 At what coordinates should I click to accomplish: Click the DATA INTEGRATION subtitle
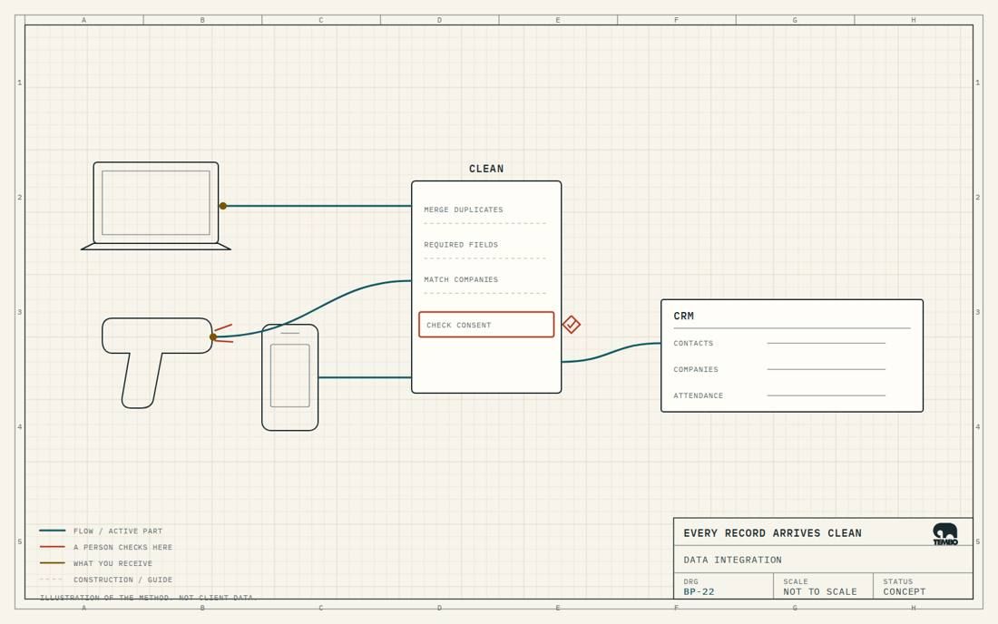tap(732, 560)
